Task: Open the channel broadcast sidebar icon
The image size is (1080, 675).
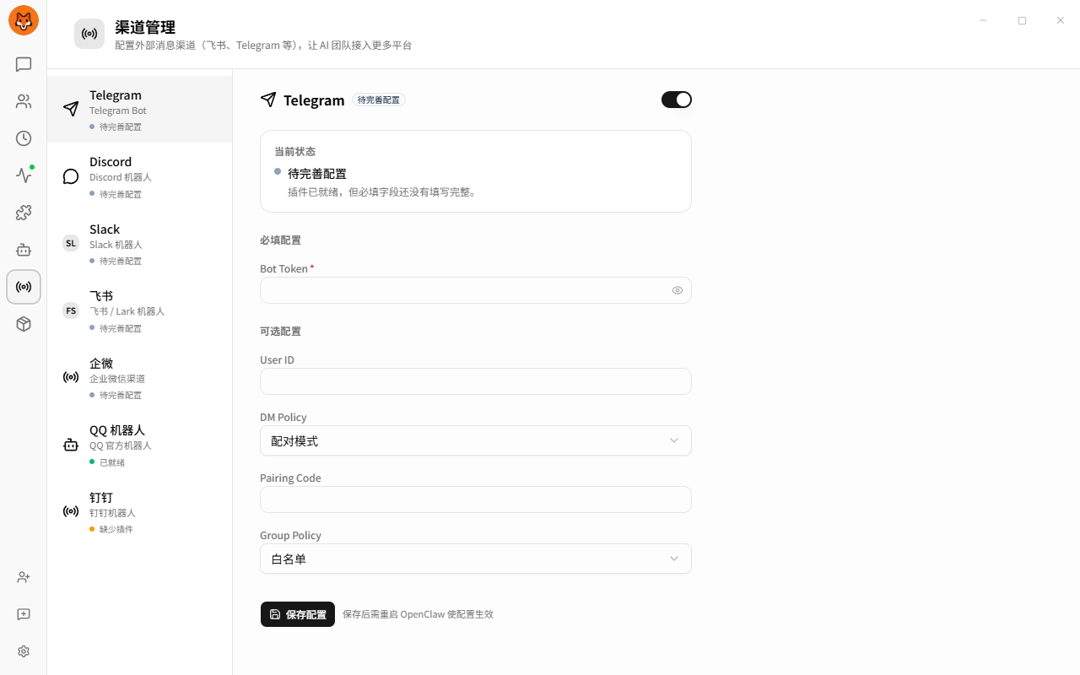Action: [x=24, y=287]
